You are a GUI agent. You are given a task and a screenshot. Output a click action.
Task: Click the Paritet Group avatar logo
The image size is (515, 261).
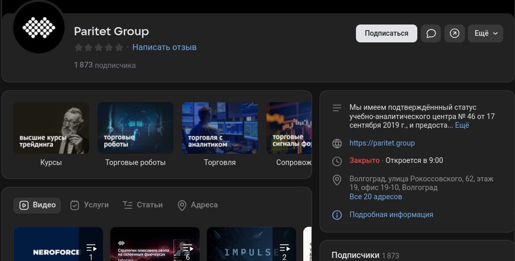(39, 28)
